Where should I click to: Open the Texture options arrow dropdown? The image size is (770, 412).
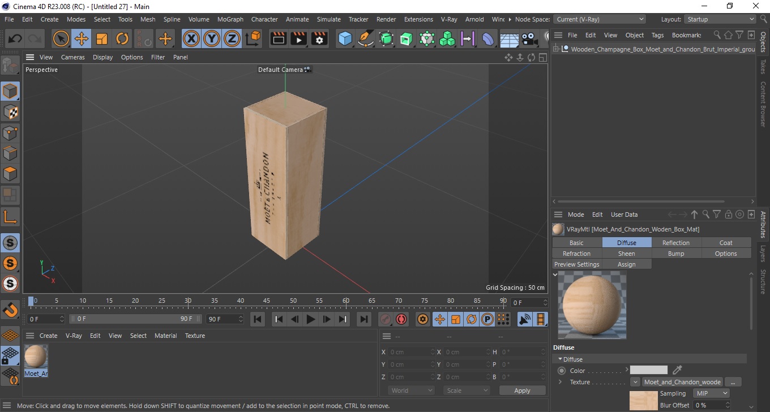pos(635,382)
